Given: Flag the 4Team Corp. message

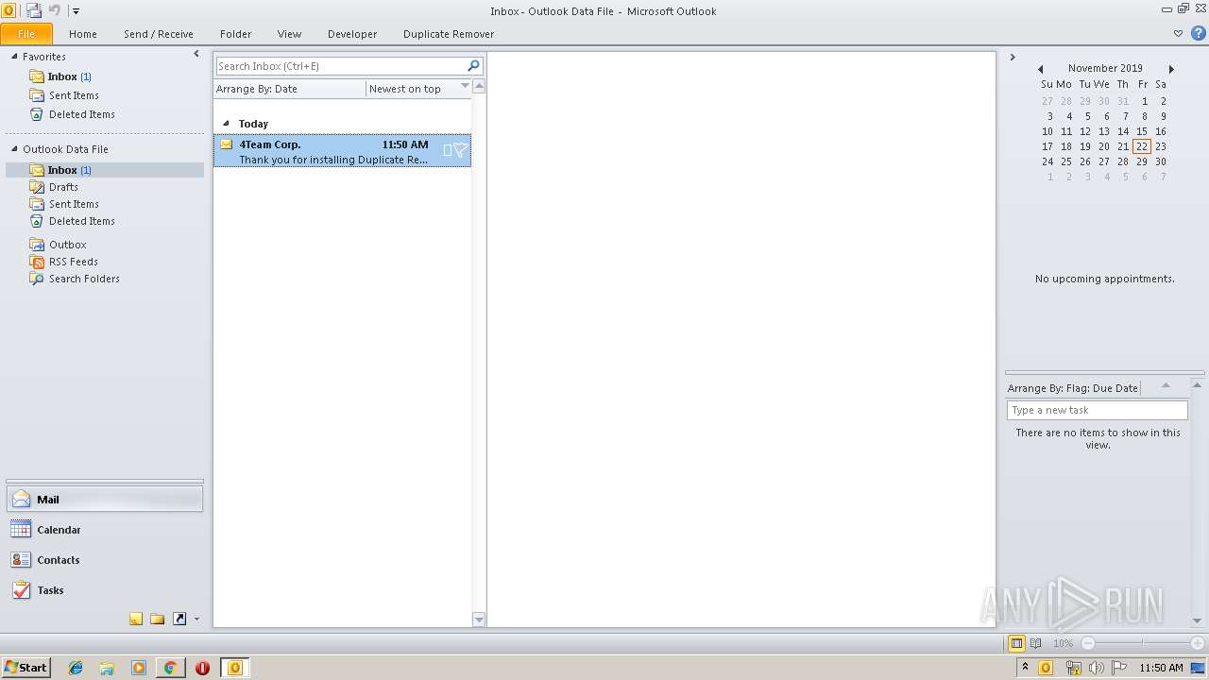Looking at the screenshot, I should 461,150.
